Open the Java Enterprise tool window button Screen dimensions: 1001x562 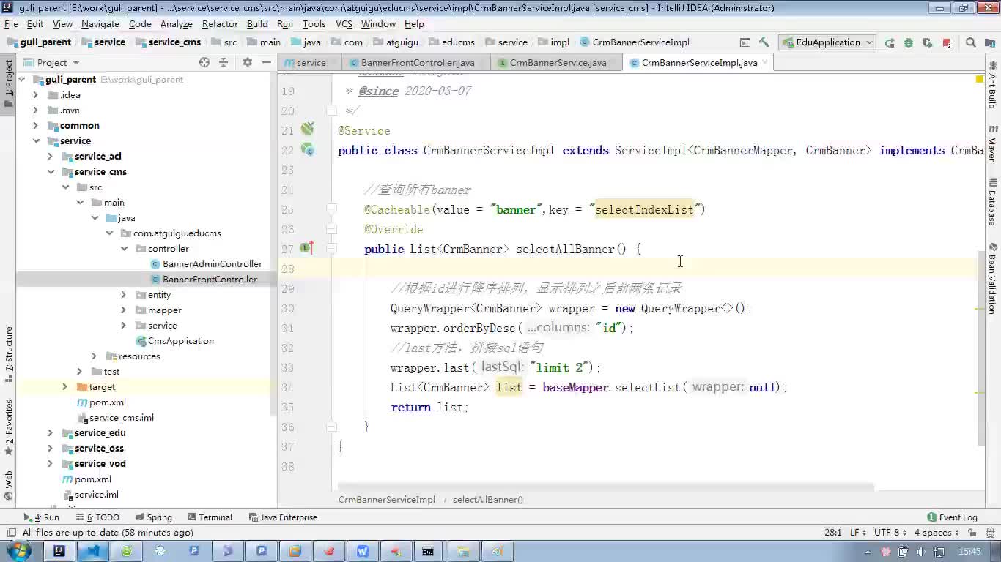pyautogui.click(x=283, y=517)
